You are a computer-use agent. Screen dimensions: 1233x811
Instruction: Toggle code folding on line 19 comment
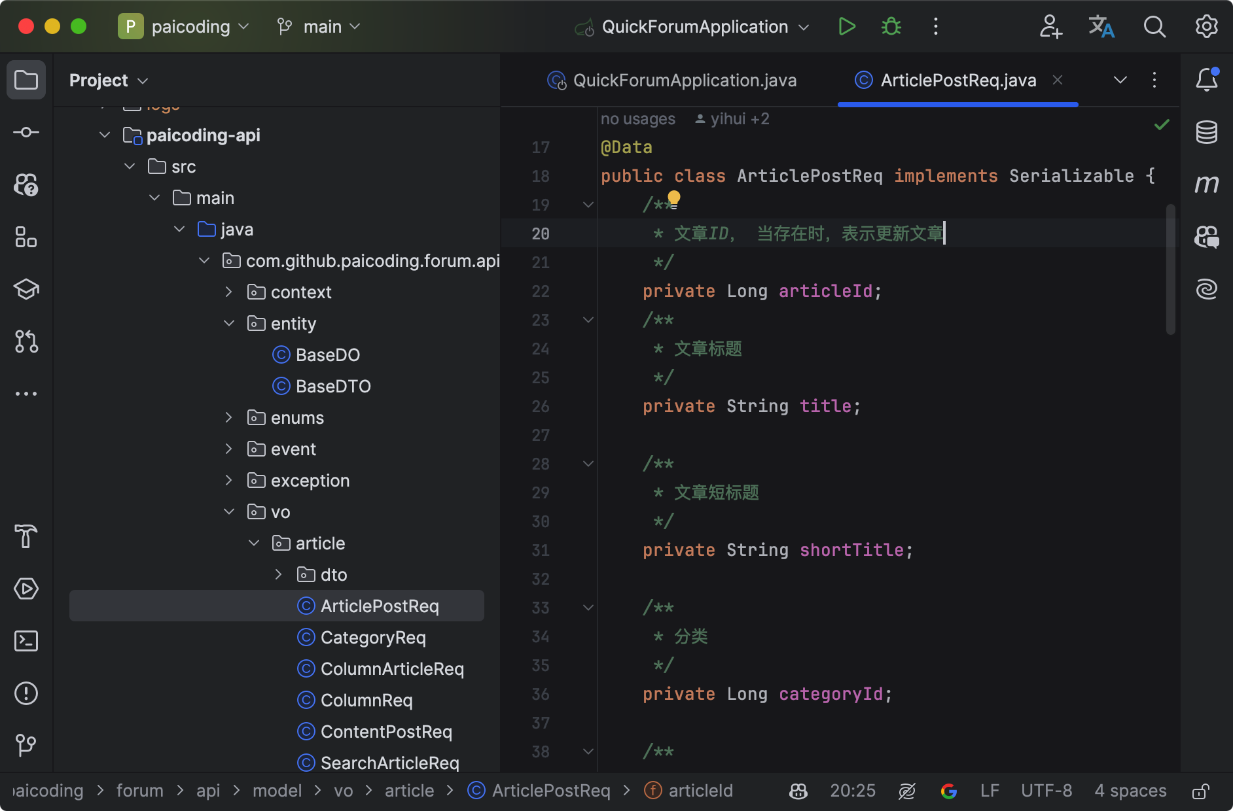tap(588, 205)
